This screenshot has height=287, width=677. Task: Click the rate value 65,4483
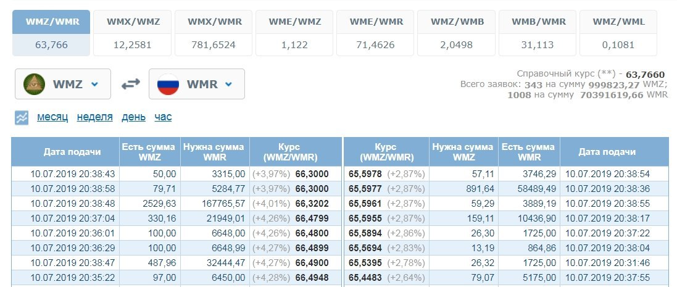click(365, 278)
